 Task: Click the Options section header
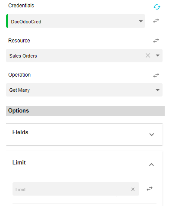85,111
